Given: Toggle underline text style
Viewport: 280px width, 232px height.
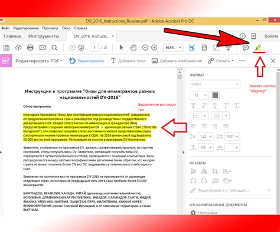Looking at the screenshot, I should coord(215,106).
